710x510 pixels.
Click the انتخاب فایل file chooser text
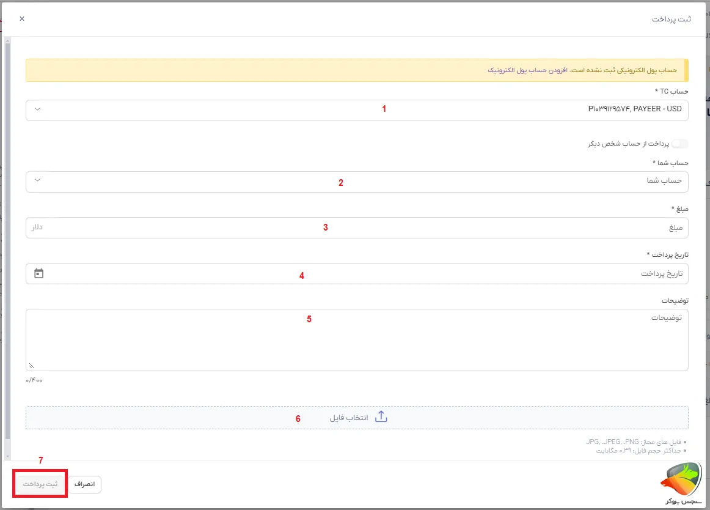click(x=349, y=418)
